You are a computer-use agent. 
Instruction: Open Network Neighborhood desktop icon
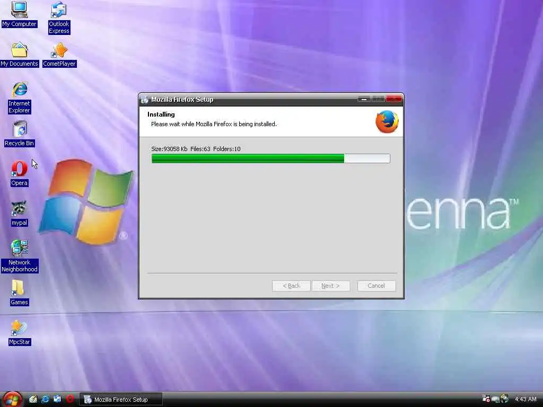(20, 256)
